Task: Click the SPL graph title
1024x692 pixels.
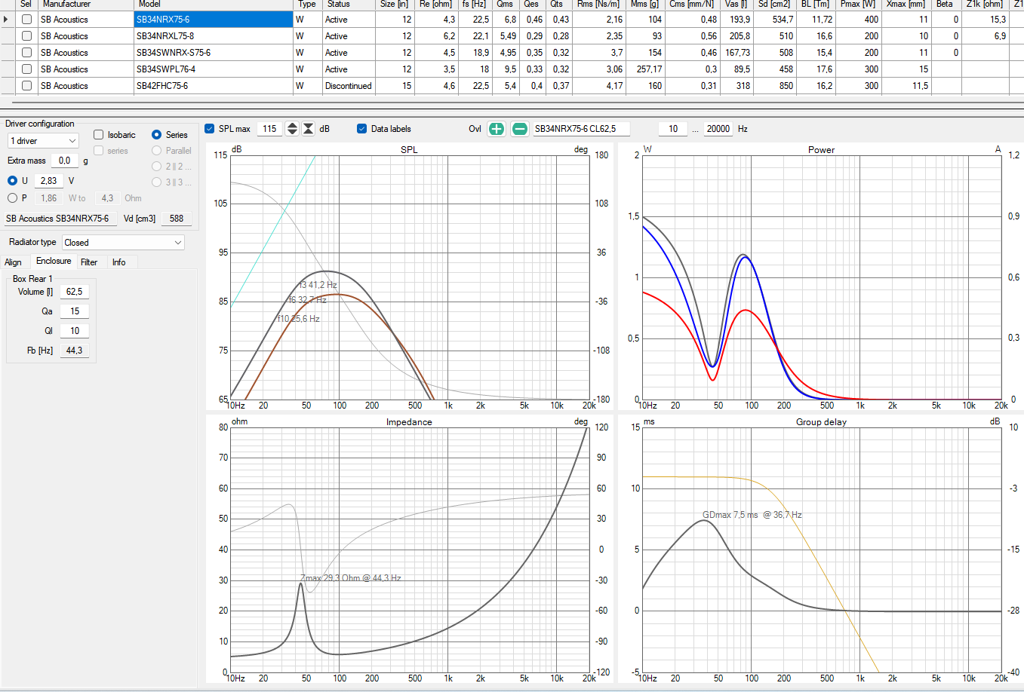Action: point(409,150)
